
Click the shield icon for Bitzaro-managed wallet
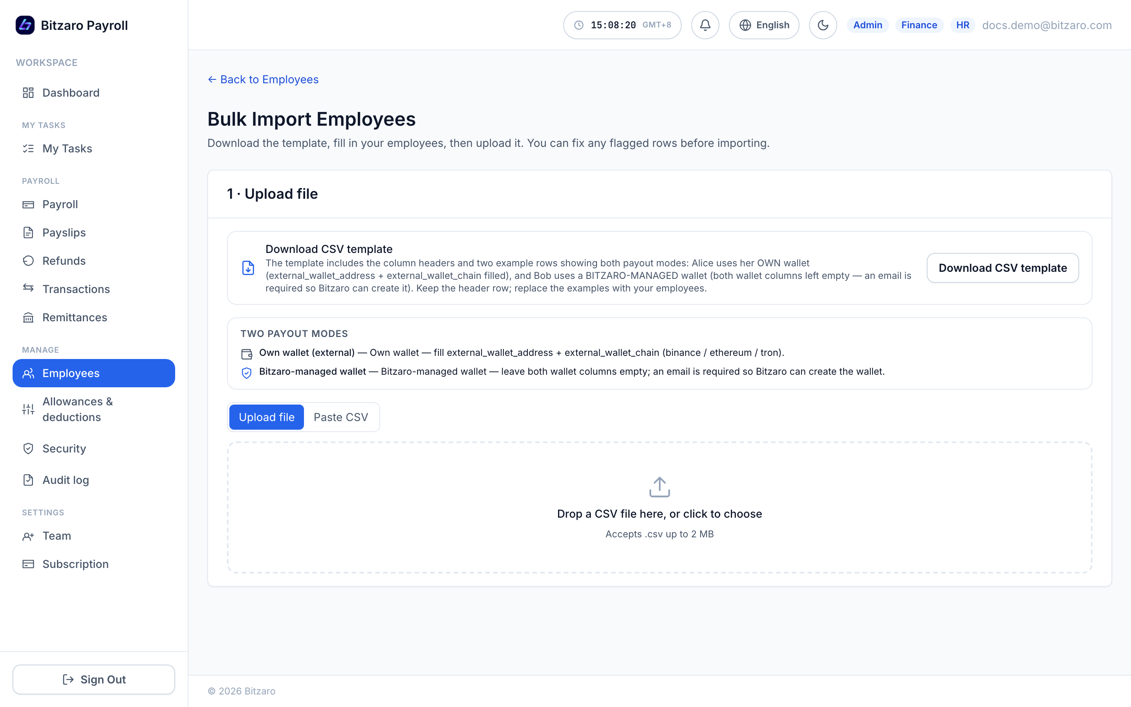click(246, 373)
